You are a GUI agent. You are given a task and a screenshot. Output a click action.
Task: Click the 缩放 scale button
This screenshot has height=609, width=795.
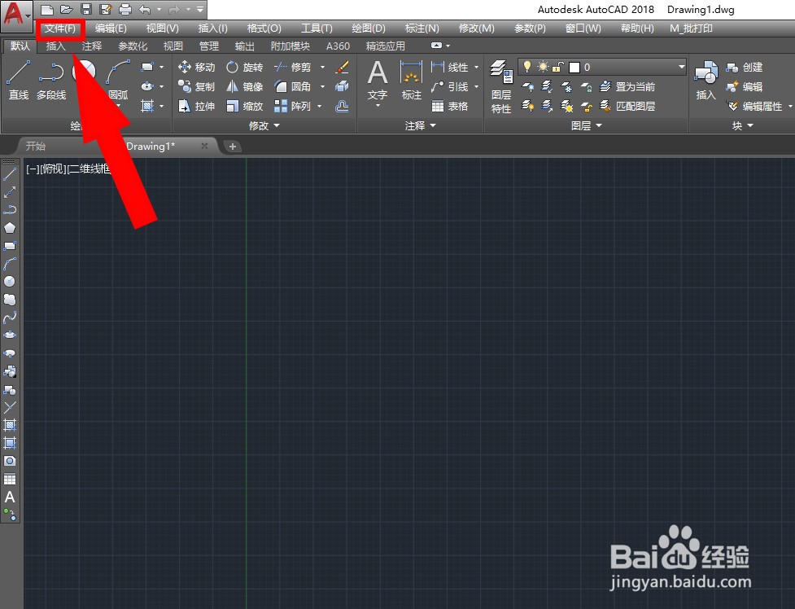(x=245, y=106)
